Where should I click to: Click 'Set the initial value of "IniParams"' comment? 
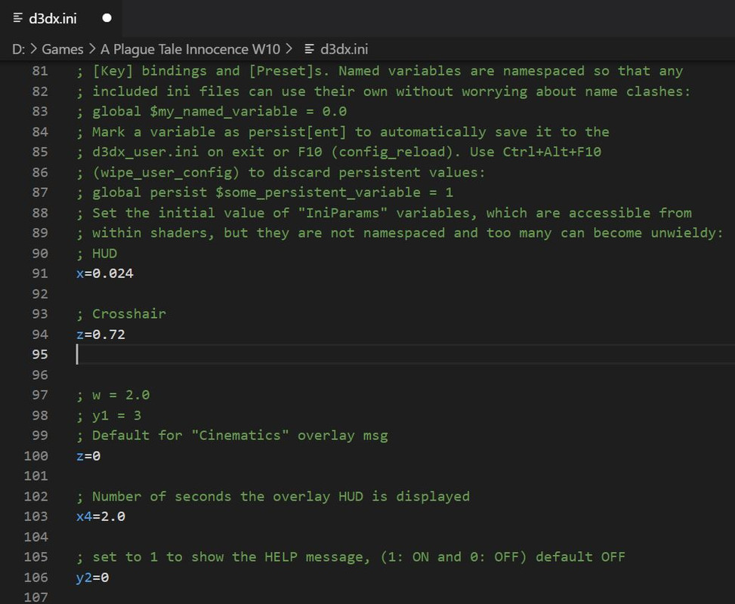click(x=384, y=213)
